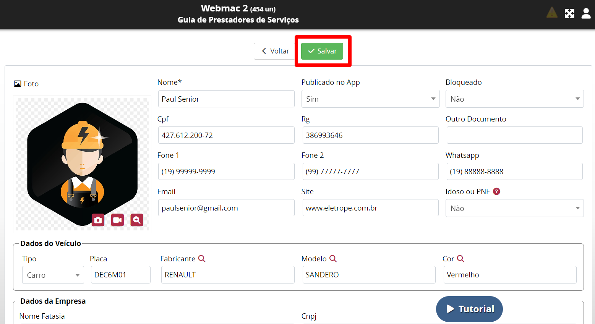Toggle fullscreen with the expand icon

(x=569, y=13)
